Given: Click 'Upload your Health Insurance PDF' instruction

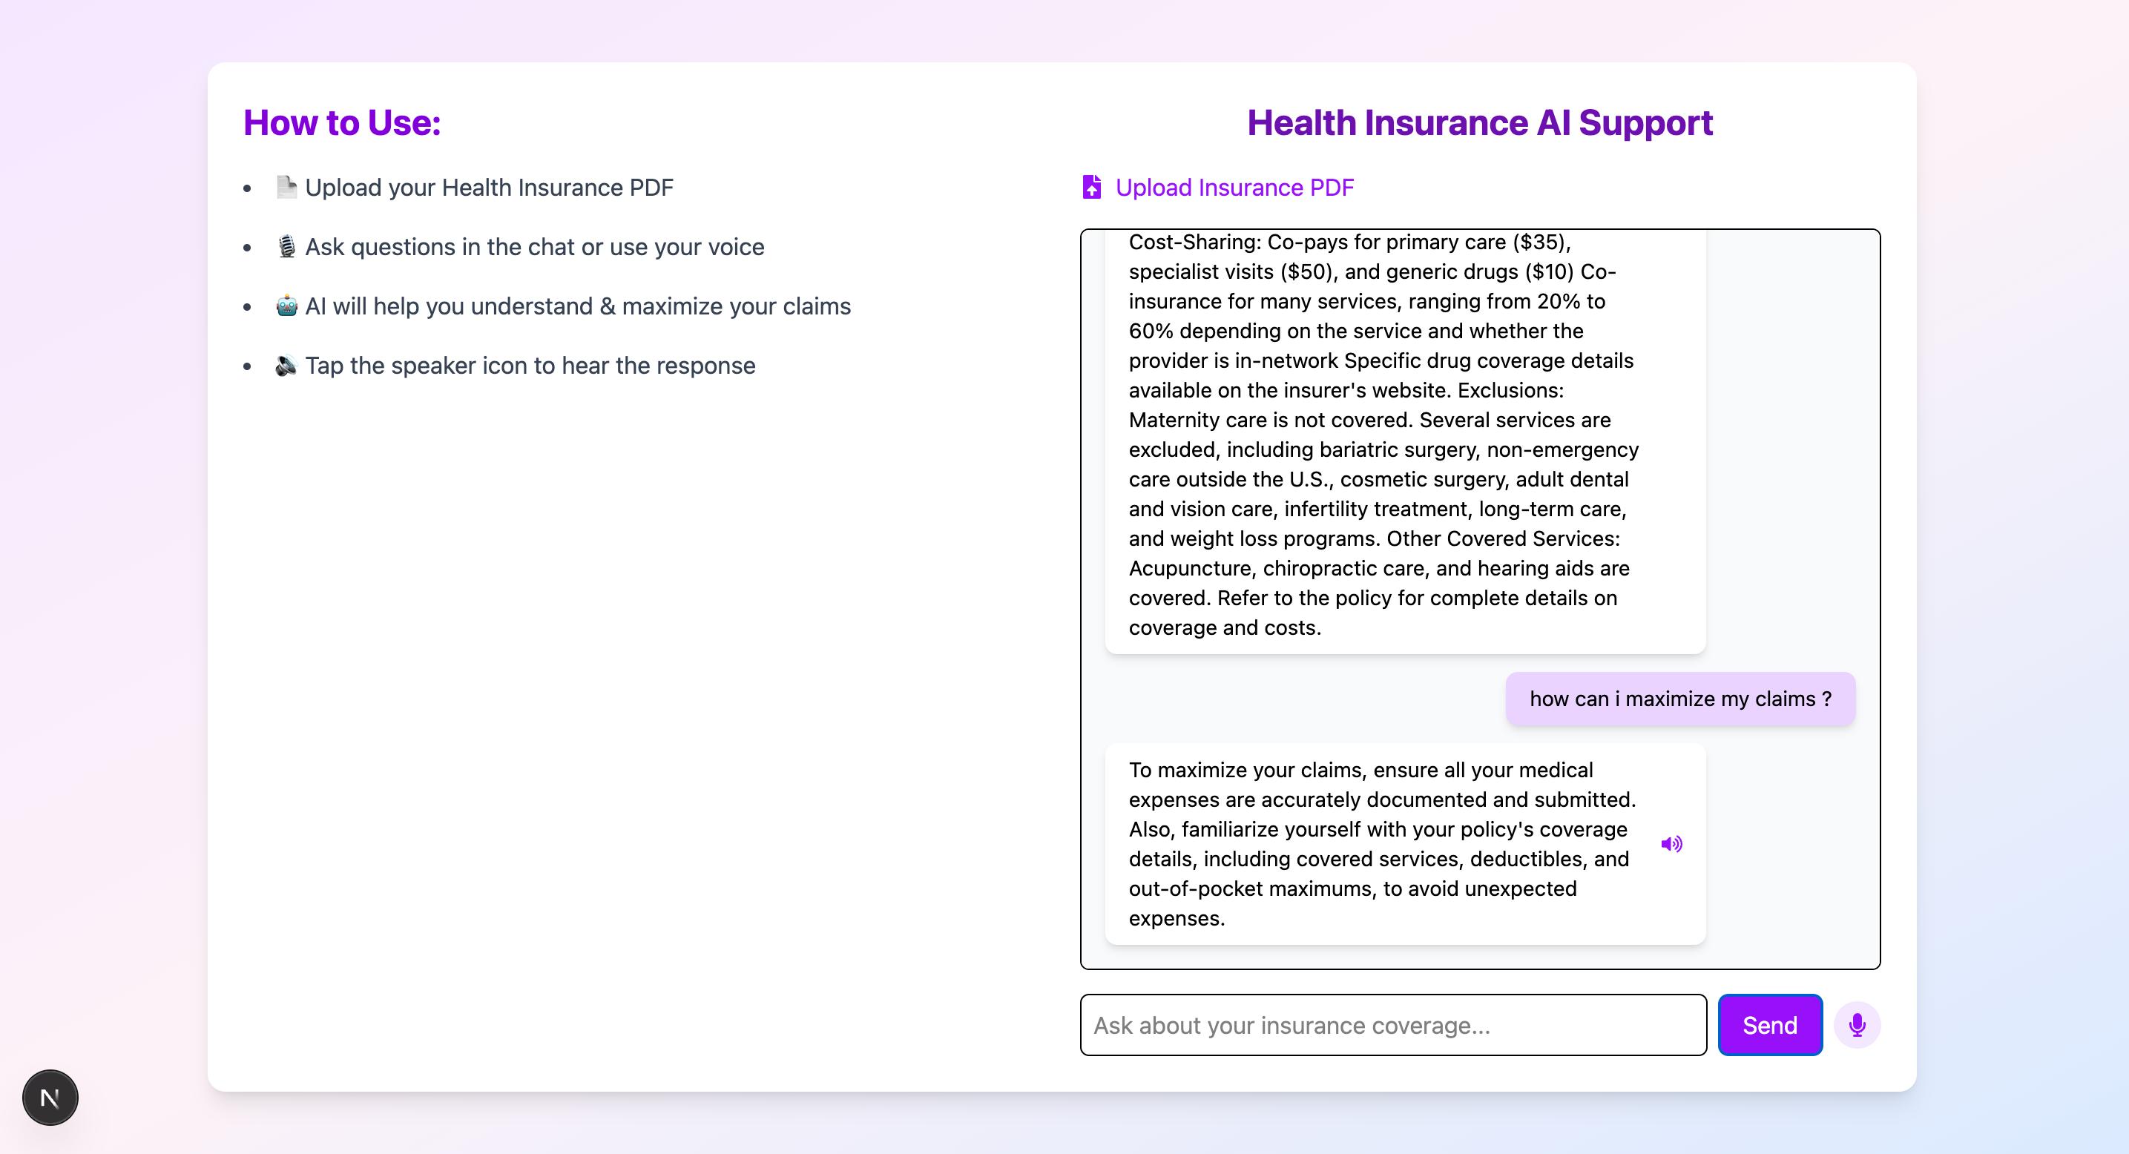Looking at the screenshot, I should 490,188.
